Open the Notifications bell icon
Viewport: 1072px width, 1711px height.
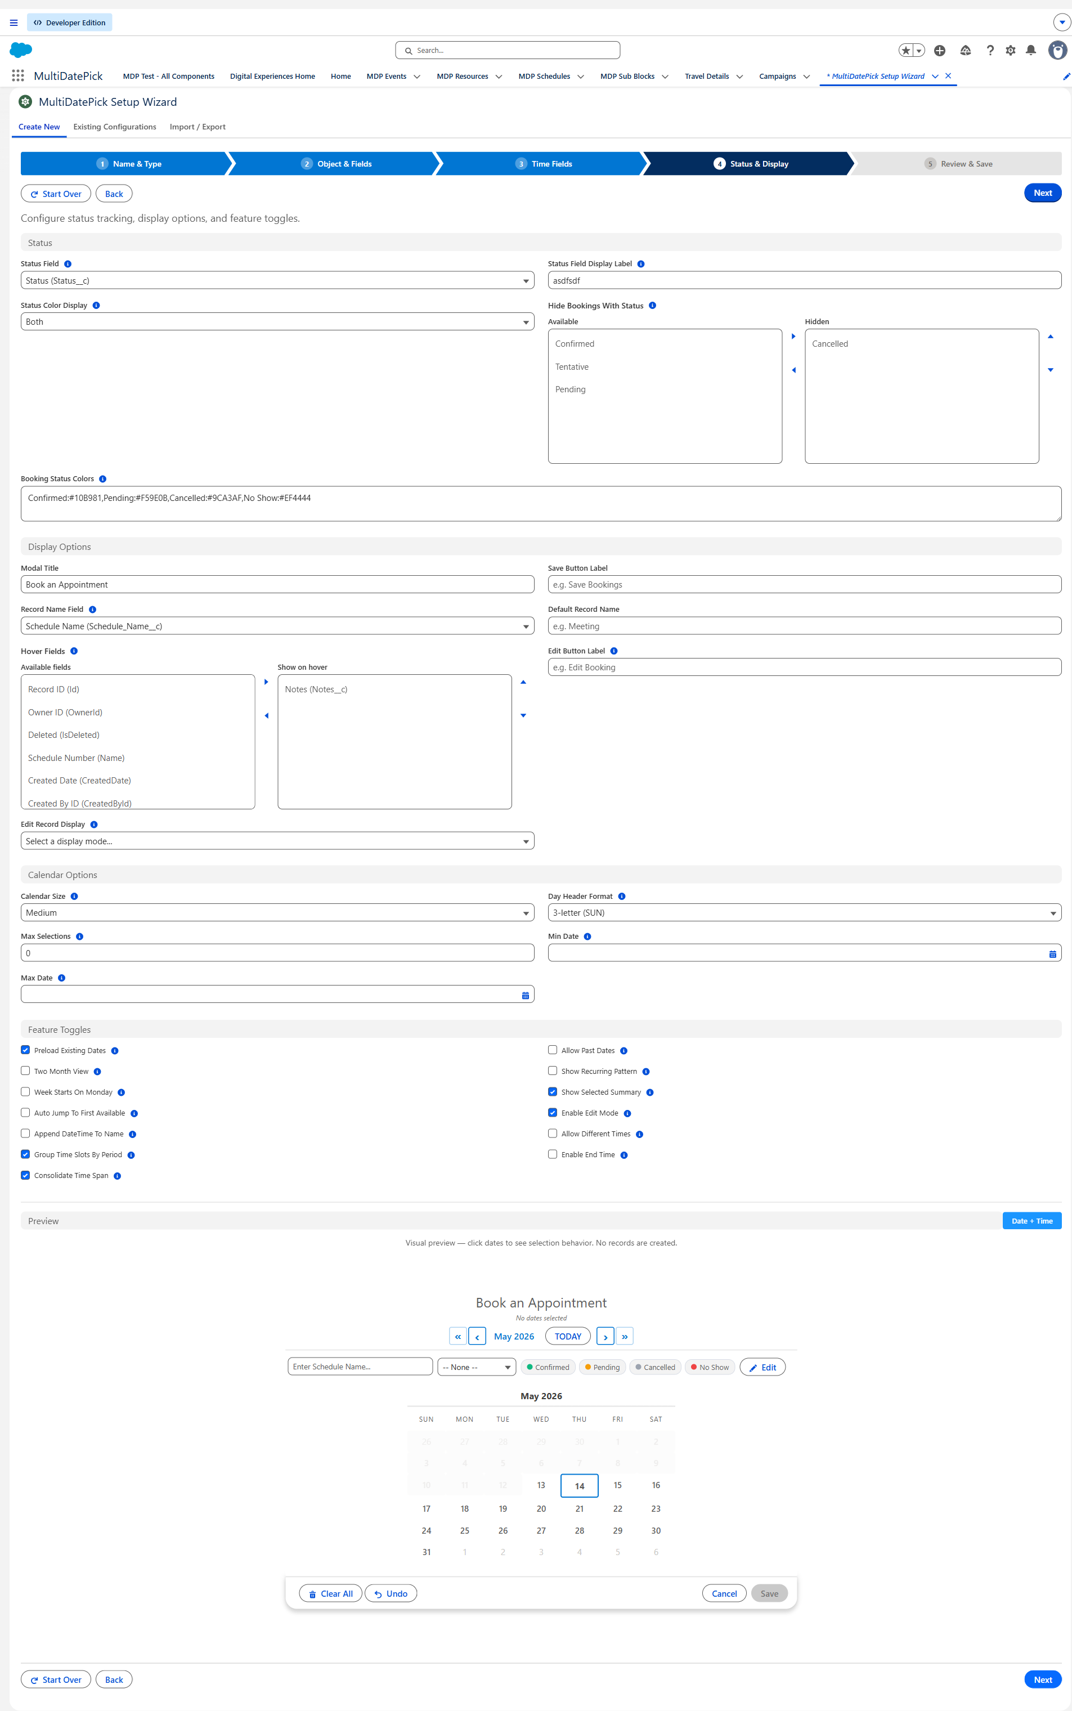click(1031, 50)
